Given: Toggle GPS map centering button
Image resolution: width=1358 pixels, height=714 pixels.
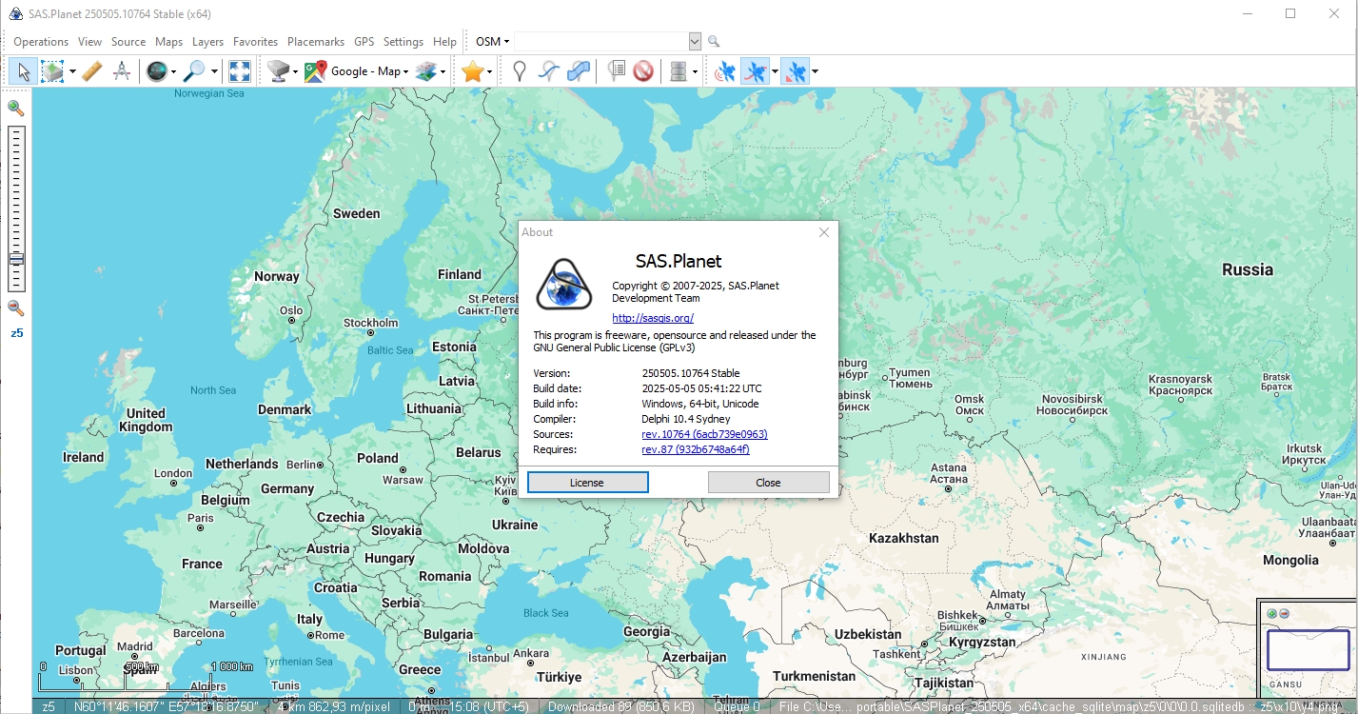Looking at the screenshot, I should 795,71.
